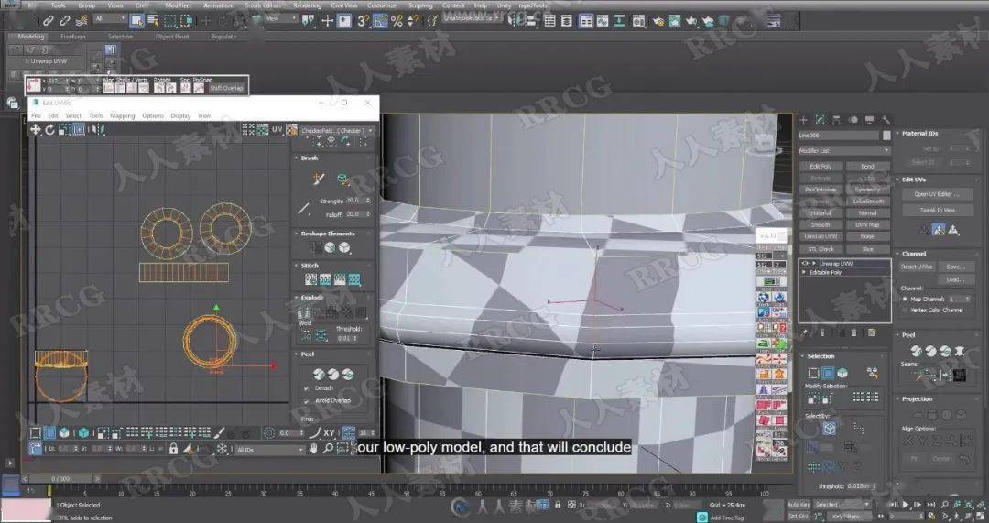Select the Map Channel radio button
Viewport: 989px width, 523px height.
click(x=905, y=299)
